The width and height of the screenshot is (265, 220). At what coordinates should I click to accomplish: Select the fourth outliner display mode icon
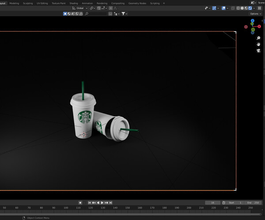(x=77, y=14)
